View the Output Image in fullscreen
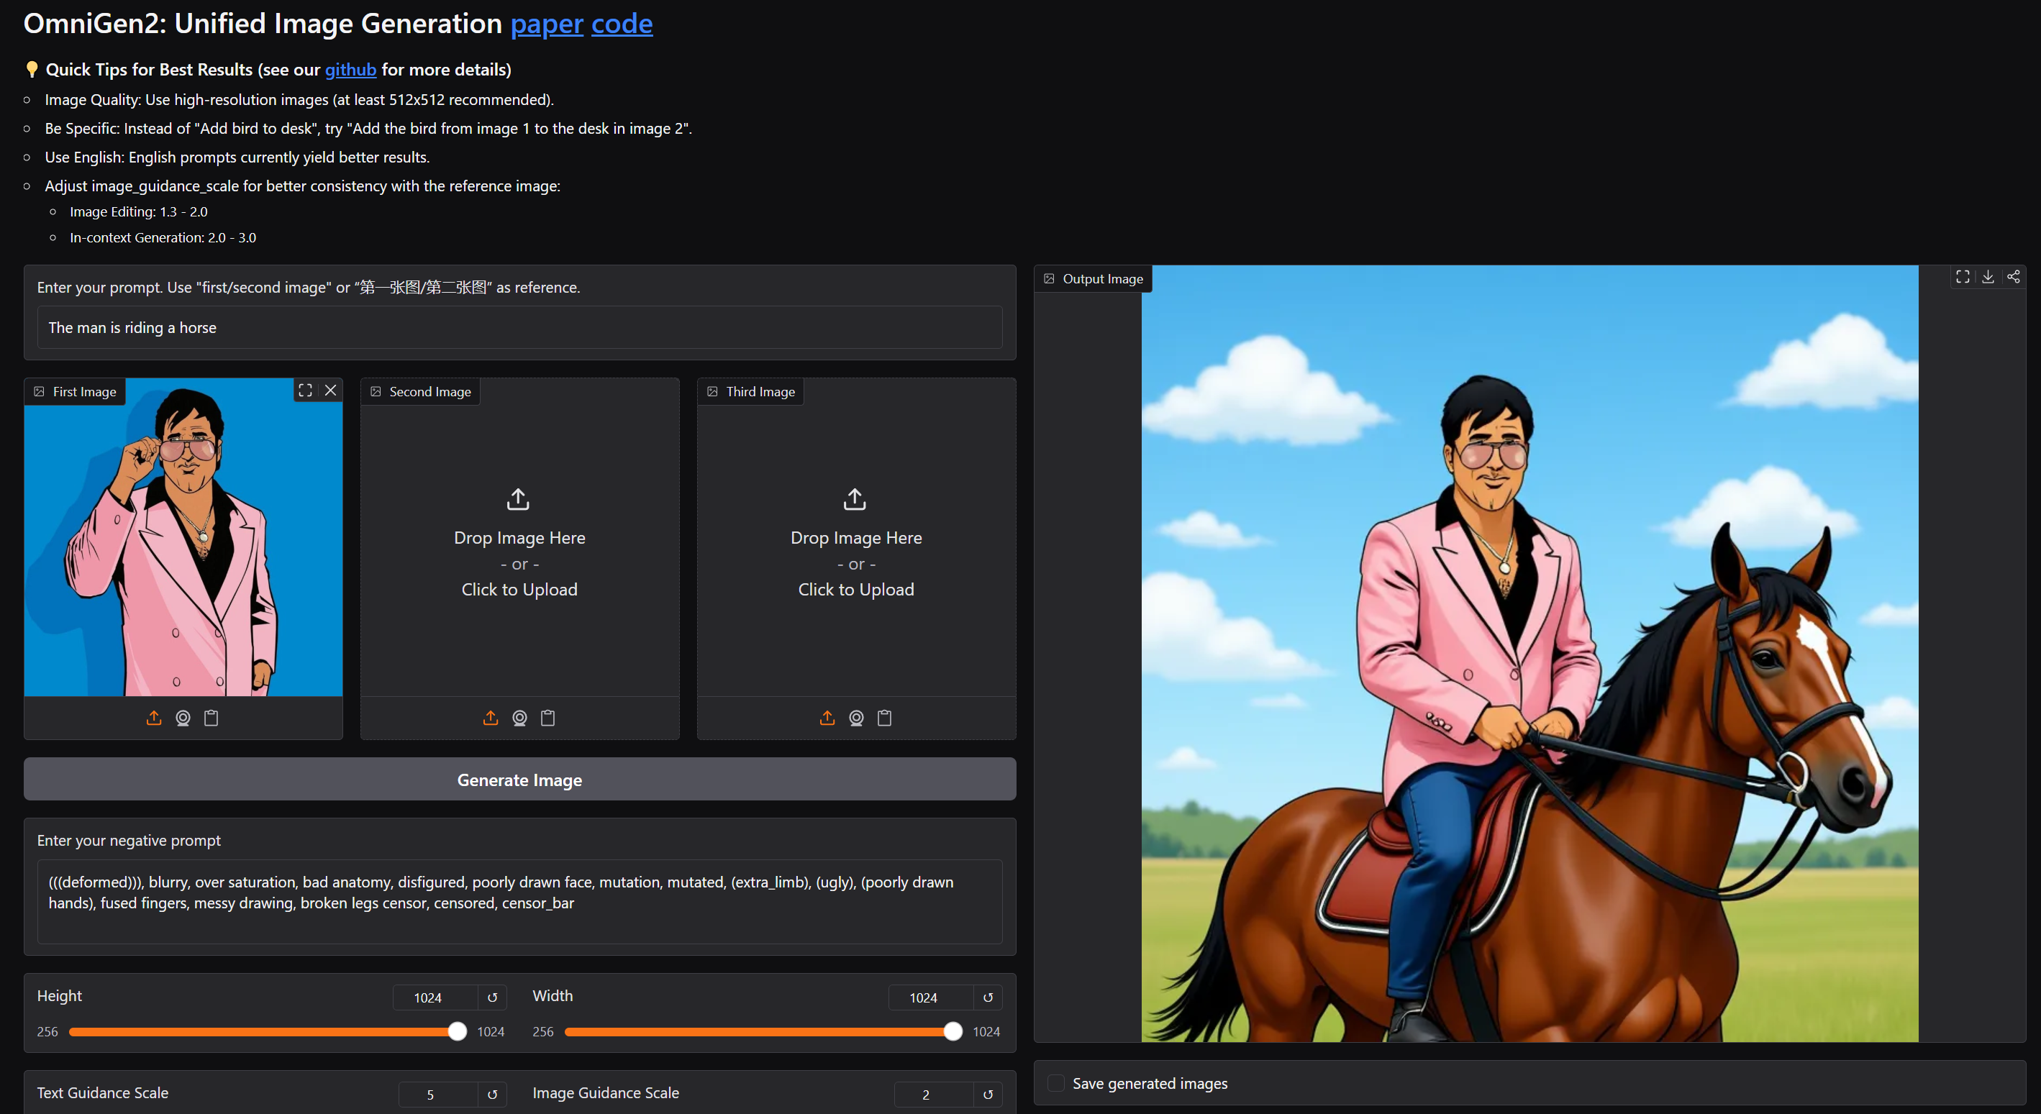Viewport: 2041px width, 1114px height. (1963, 276)
